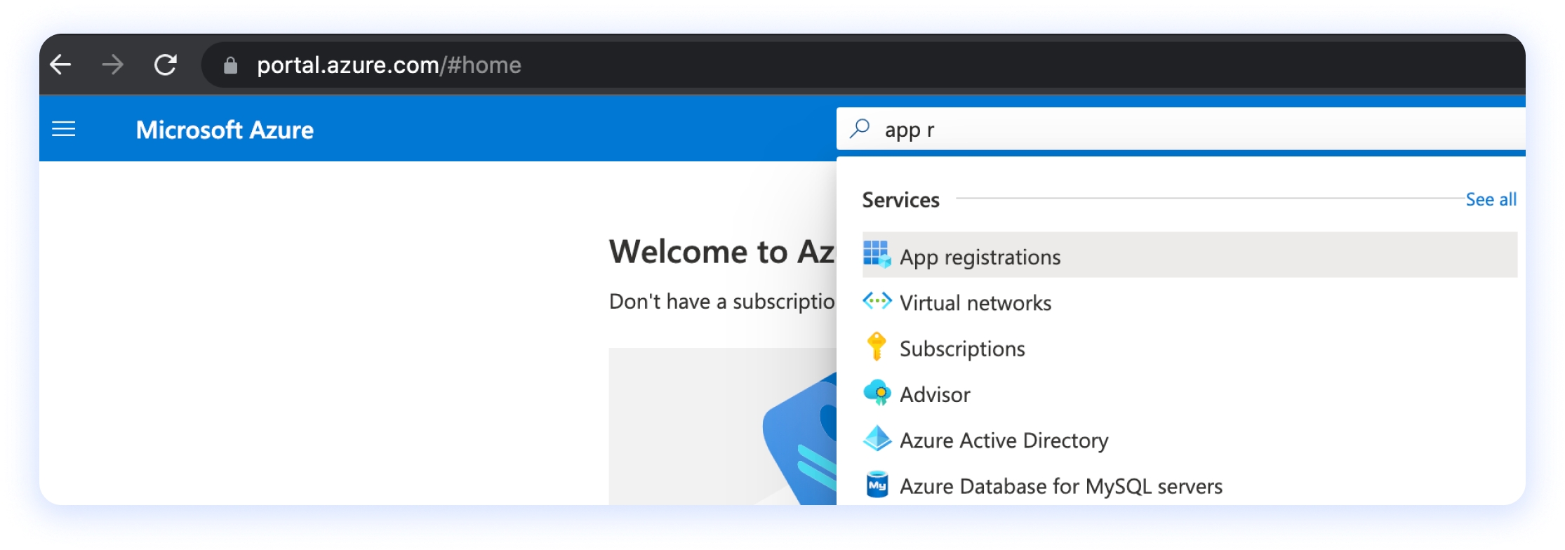Open the hamburger portal menu

tap(64, 129)
